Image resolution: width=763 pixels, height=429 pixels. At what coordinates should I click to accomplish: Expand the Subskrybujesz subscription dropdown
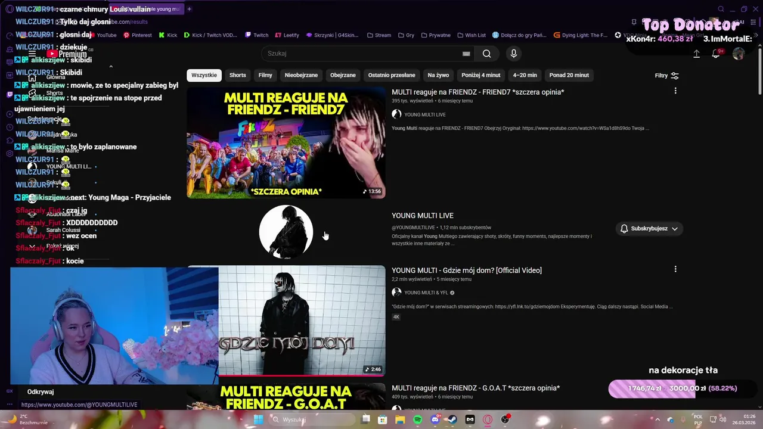(x=649, y=229)
